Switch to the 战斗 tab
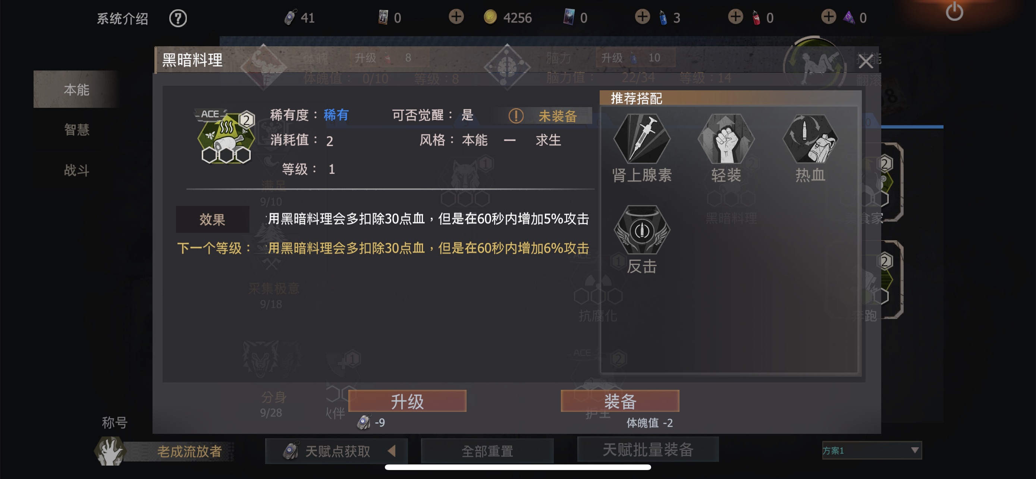The image size is (1036, 479). (x=76, y=170)
